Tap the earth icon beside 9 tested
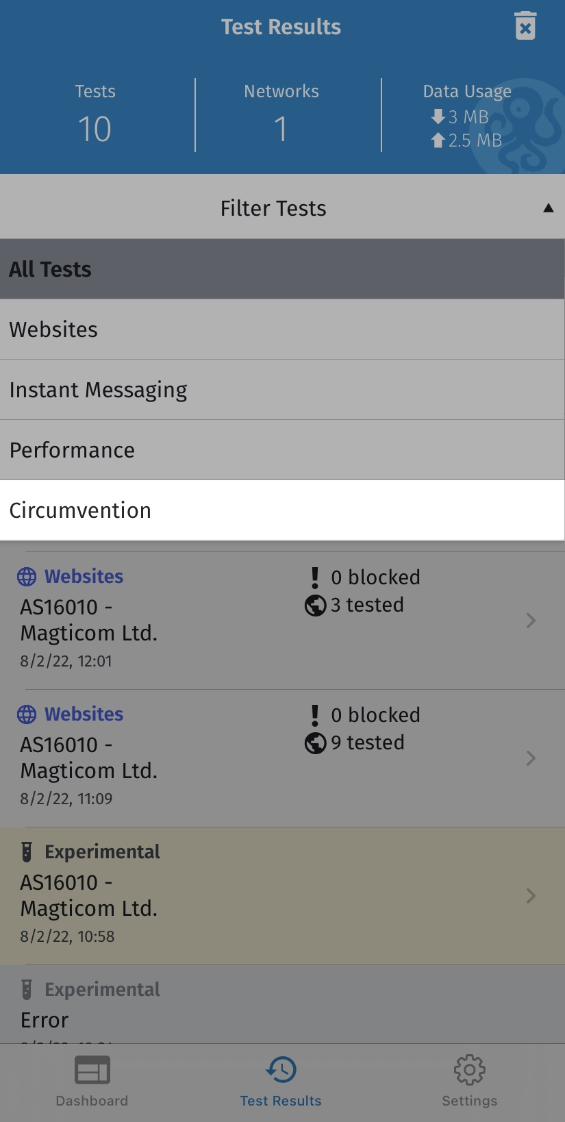This screenshot has width=565, height=1122. tap(315, 743)
